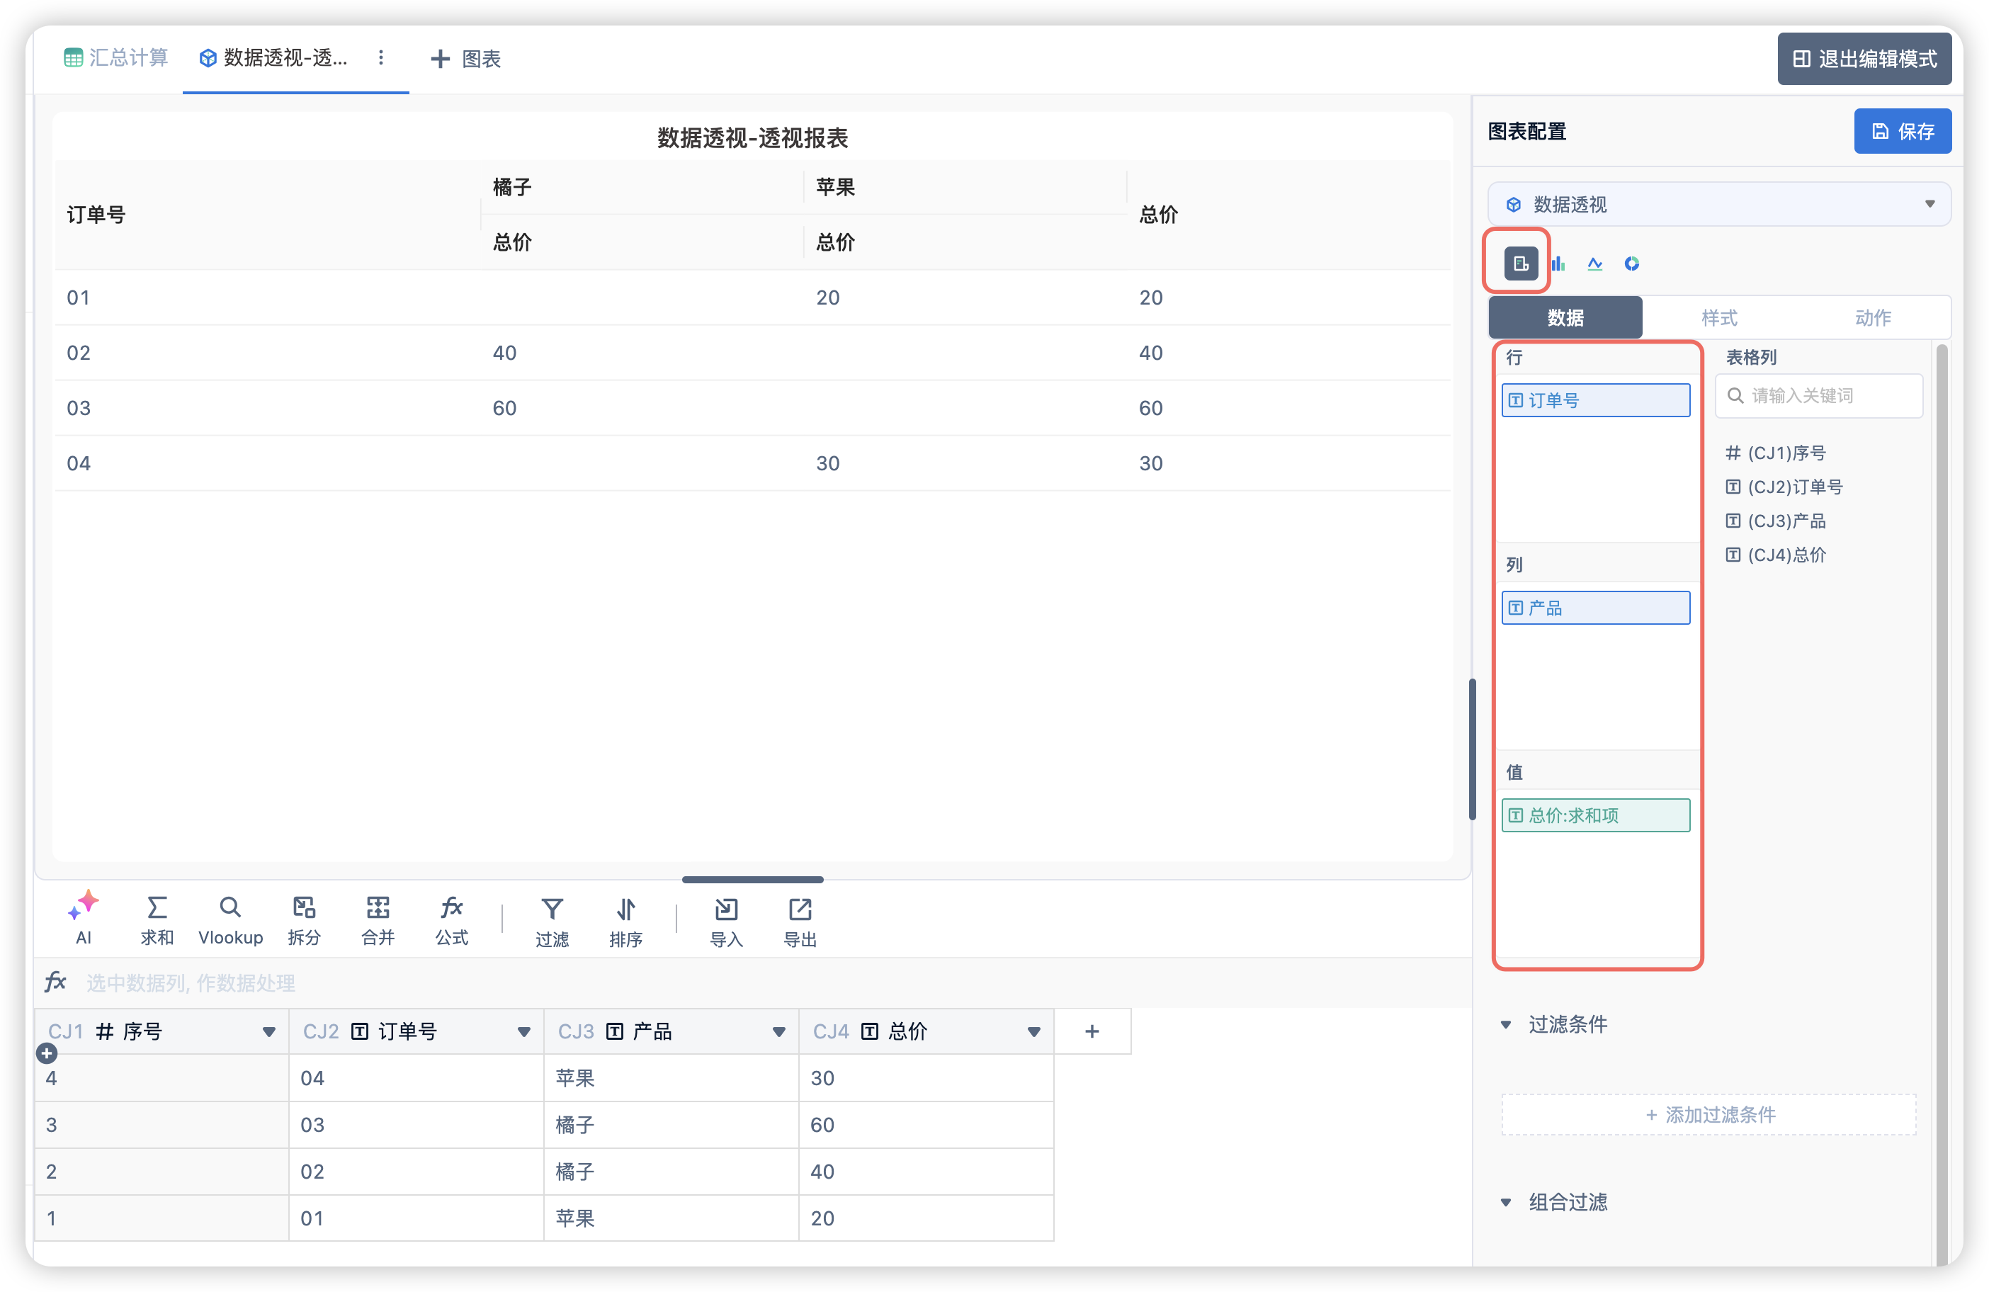Image resolution: width=1989 pixels, height=1292 pixels.
Task: Select the bar chart type icon
Action: pos(1558,263)
